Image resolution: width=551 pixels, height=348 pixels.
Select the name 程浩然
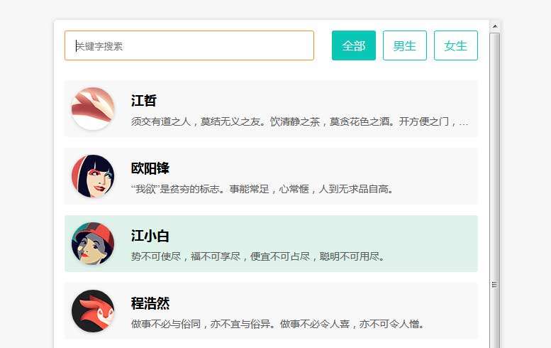tap(150, 303)
